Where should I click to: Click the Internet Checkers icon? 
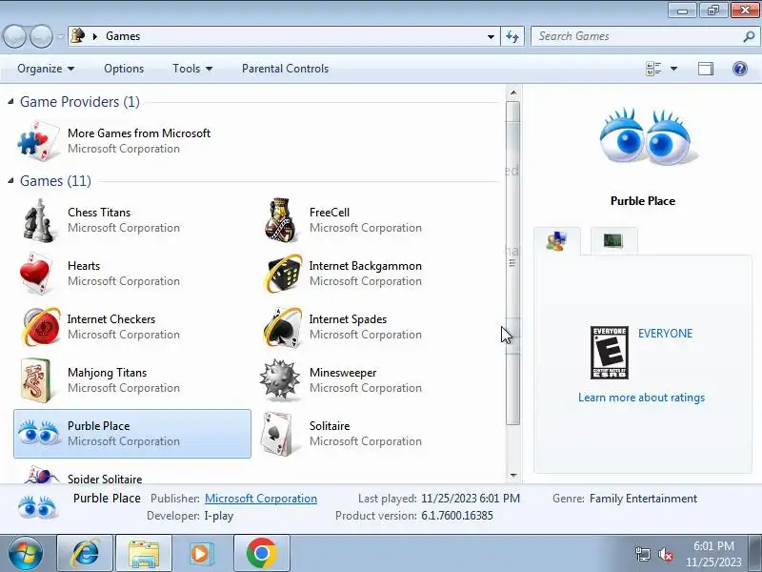tap(41, 326)
